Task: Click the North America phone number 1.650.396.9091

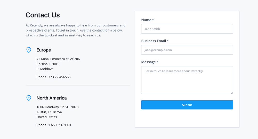Action: [60, 125]
